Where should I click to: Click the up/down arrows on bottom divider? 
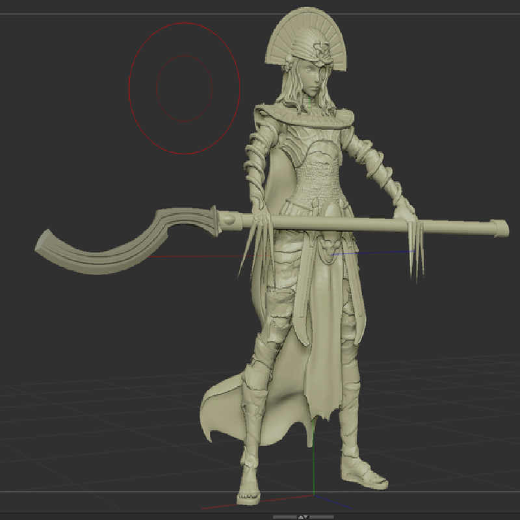pyautogui.click(x=303, y=517)
